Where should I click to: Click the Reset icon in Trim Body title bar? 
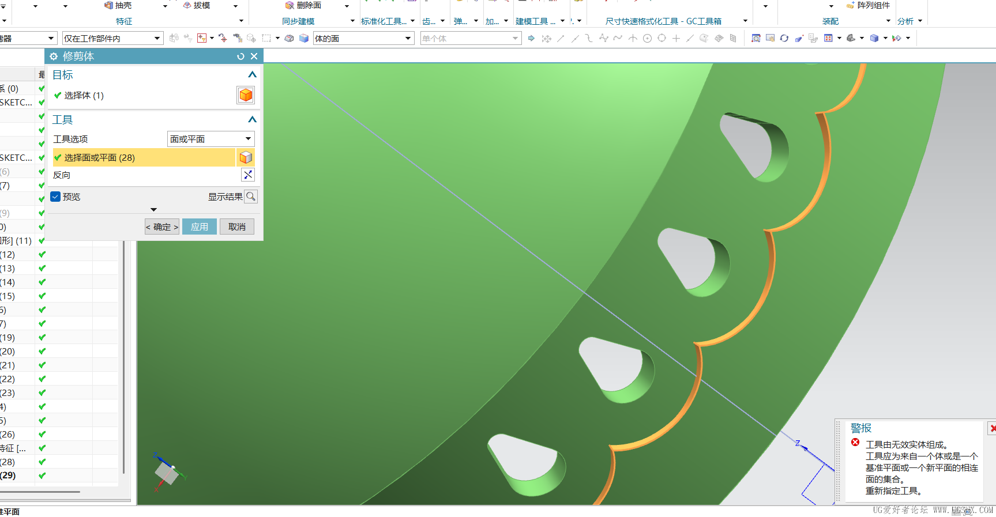point(240,56)
